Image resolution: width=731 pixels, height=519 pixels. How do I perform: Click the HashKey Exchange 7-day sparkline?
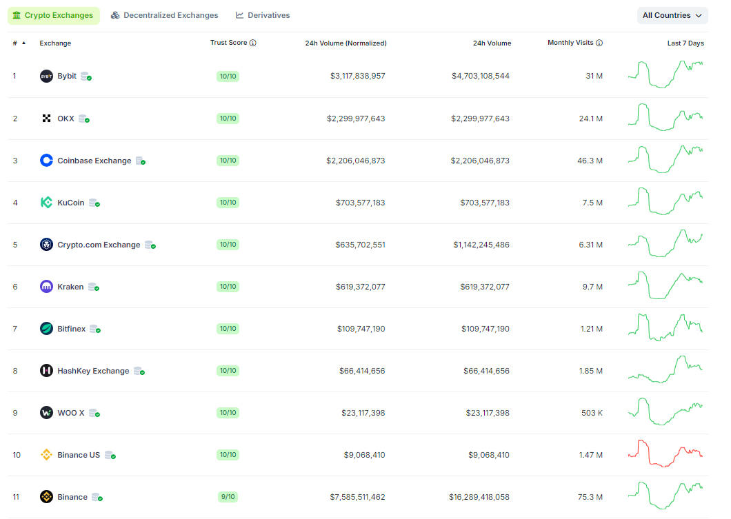[x=665, y=369]
